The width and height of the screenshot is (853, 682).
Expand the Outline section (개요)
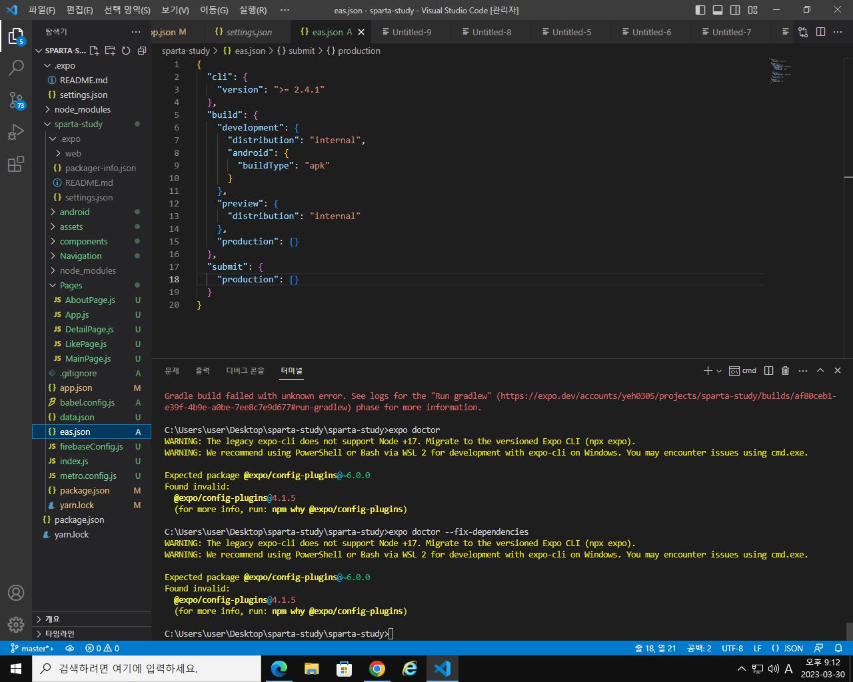tap(92, 619)
